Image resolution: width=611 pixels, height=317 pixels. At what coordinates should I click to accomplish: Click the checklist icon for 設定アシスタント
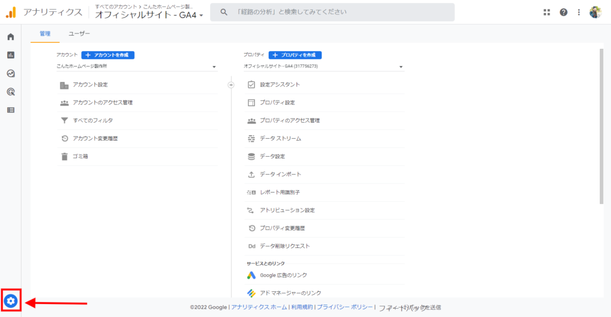[251, 85]
